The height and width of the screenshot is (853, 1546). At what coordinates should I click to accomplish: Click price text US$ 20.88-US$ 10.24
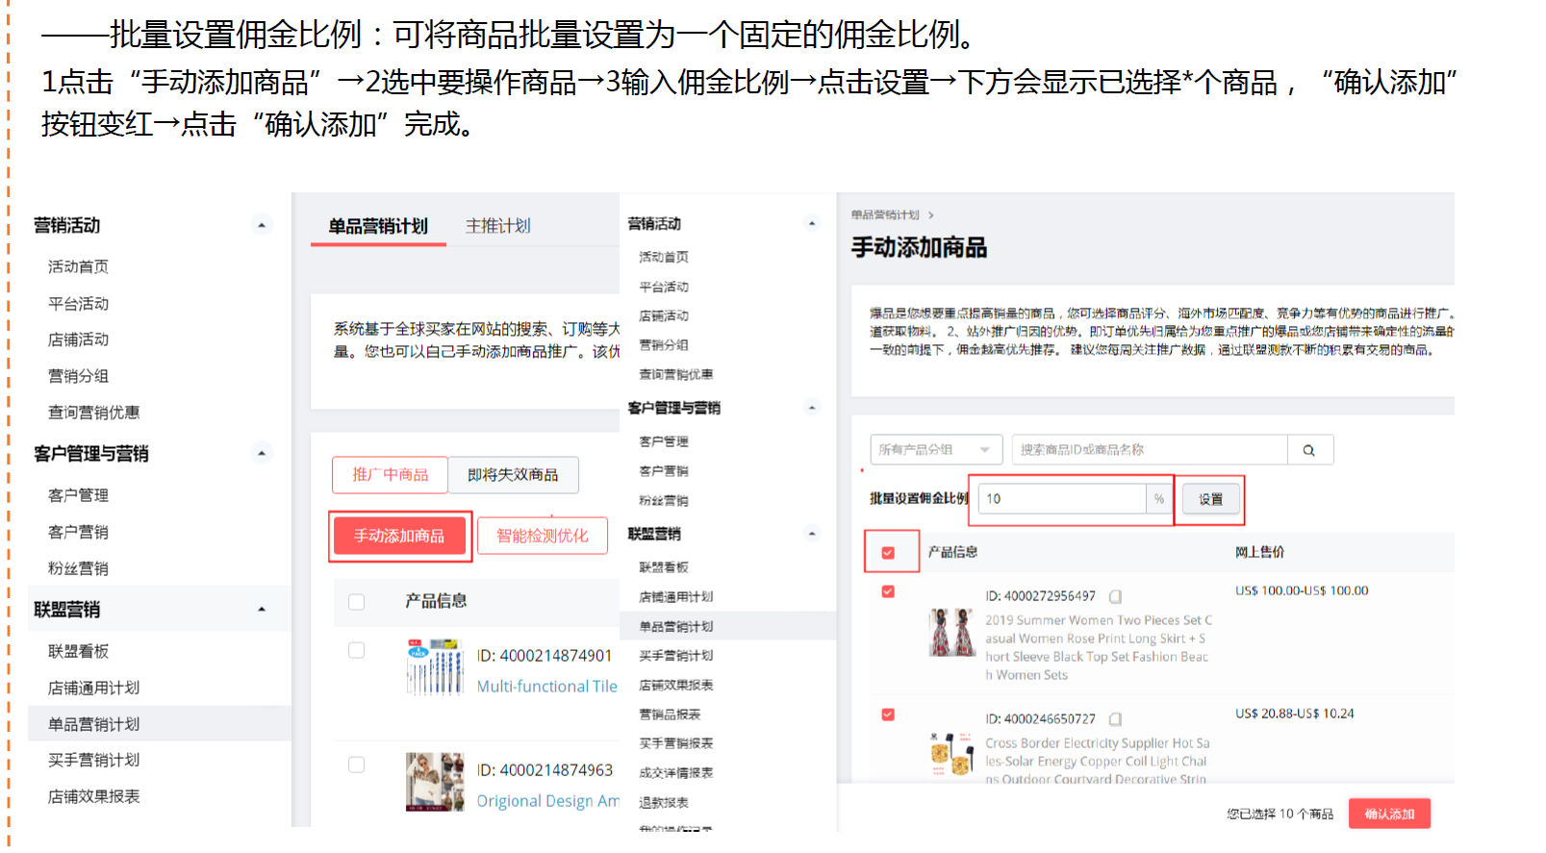click(1295, 714)
